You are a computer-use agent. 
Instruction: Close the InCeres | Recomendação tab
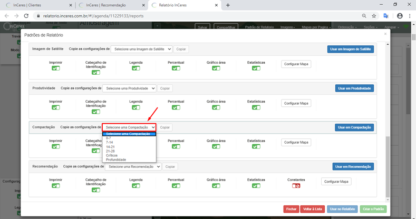point(143,5)
